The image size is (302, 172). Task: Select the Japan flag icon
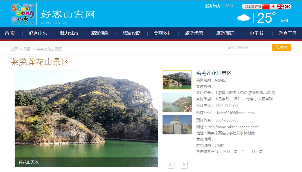[273, 6]
